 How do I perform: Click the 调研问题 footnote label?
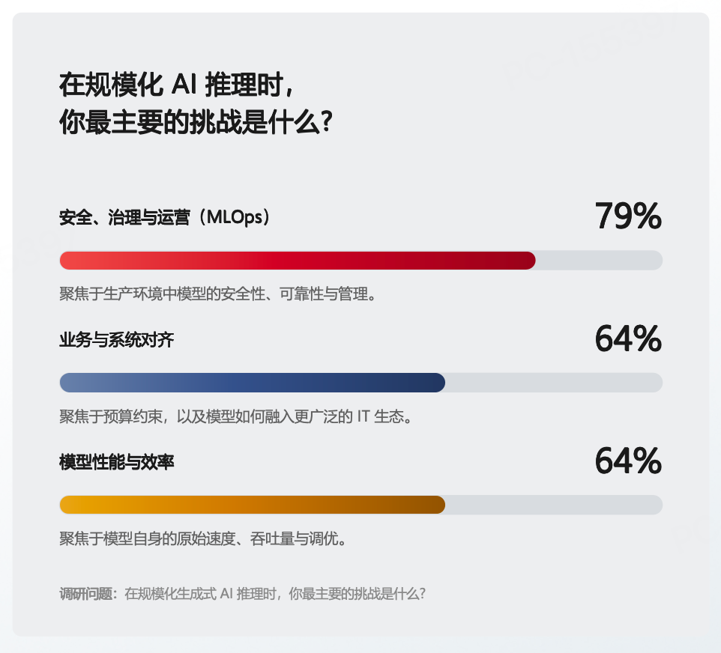86,594
